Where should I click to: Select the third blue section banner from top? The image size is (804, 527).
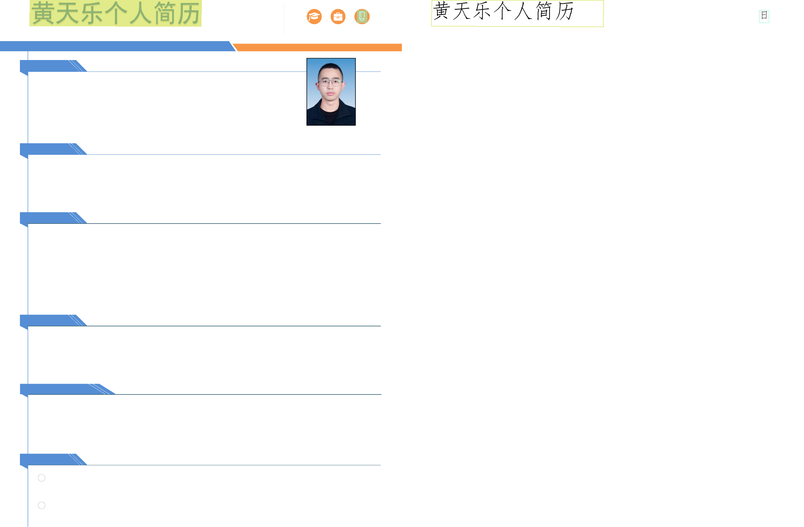pyautogui.click(x=47, y=217)
